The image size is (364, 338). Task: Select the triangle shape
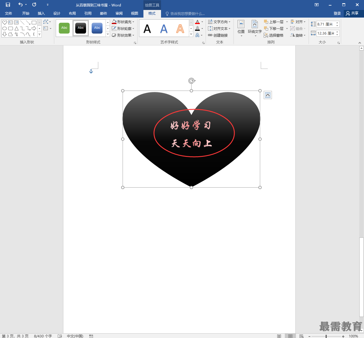coord(16,28)
